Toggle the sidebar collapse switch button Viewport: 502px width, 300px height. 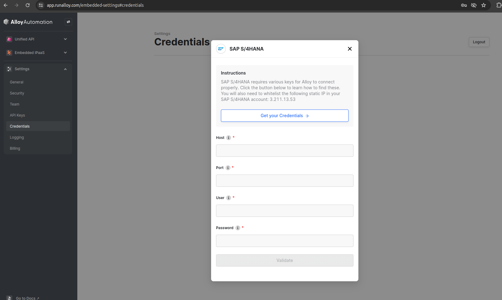point(68,22)
